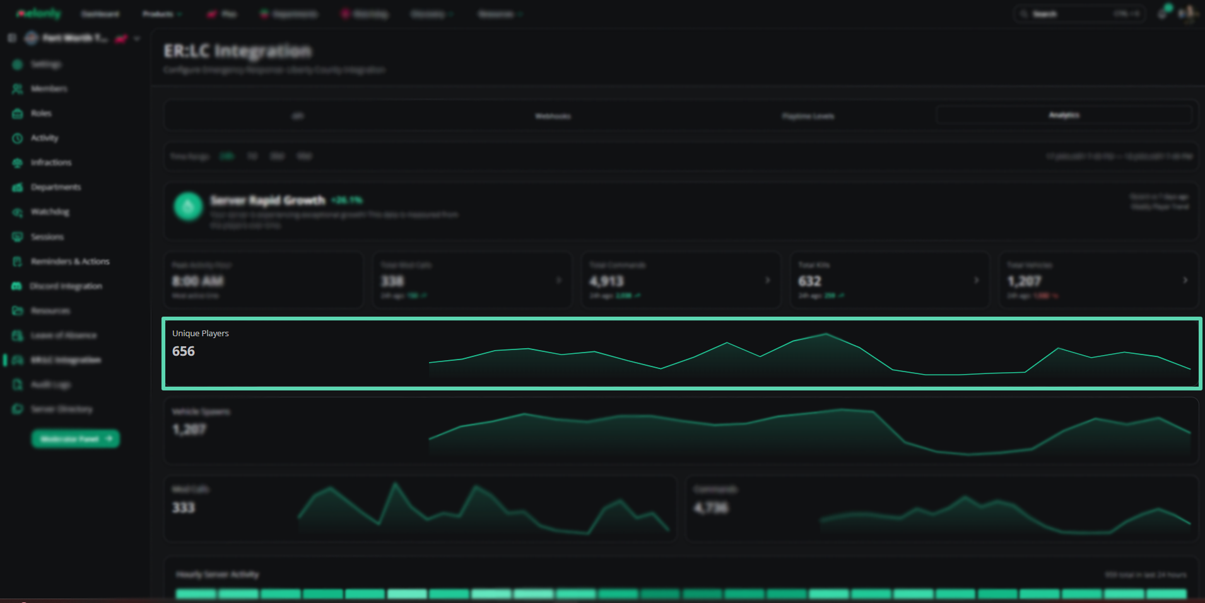Click the Moderator Panel button
The width and height of the screenshot is (1205, 603).
point(76,438)
